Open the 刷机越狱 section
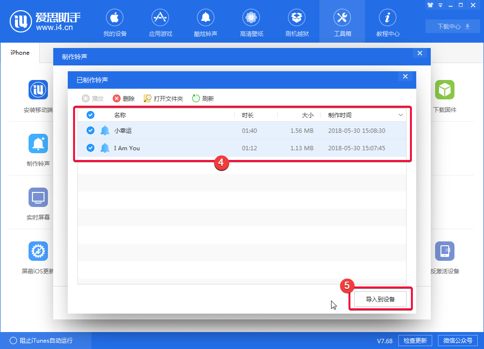 point(297,22)
